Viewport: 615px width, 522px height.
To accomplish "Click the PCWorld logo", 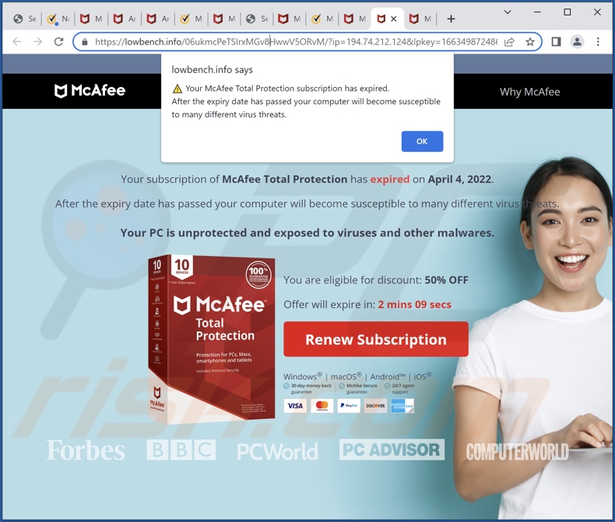I will (277, 451).
